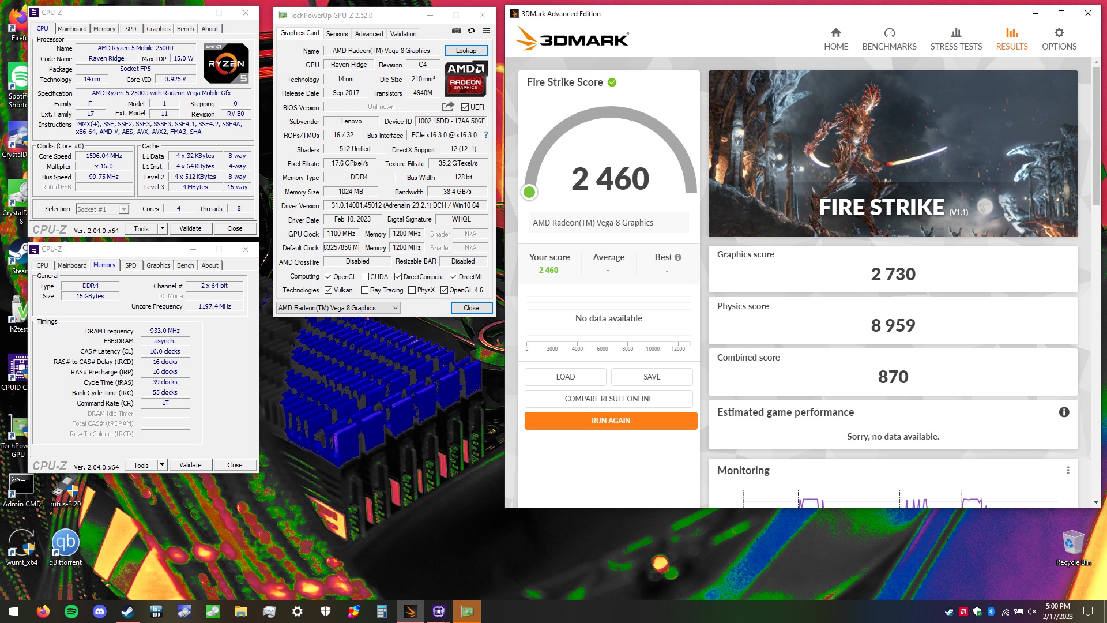Open Discord from the taskbar
1107x623 pixels.
100,611
